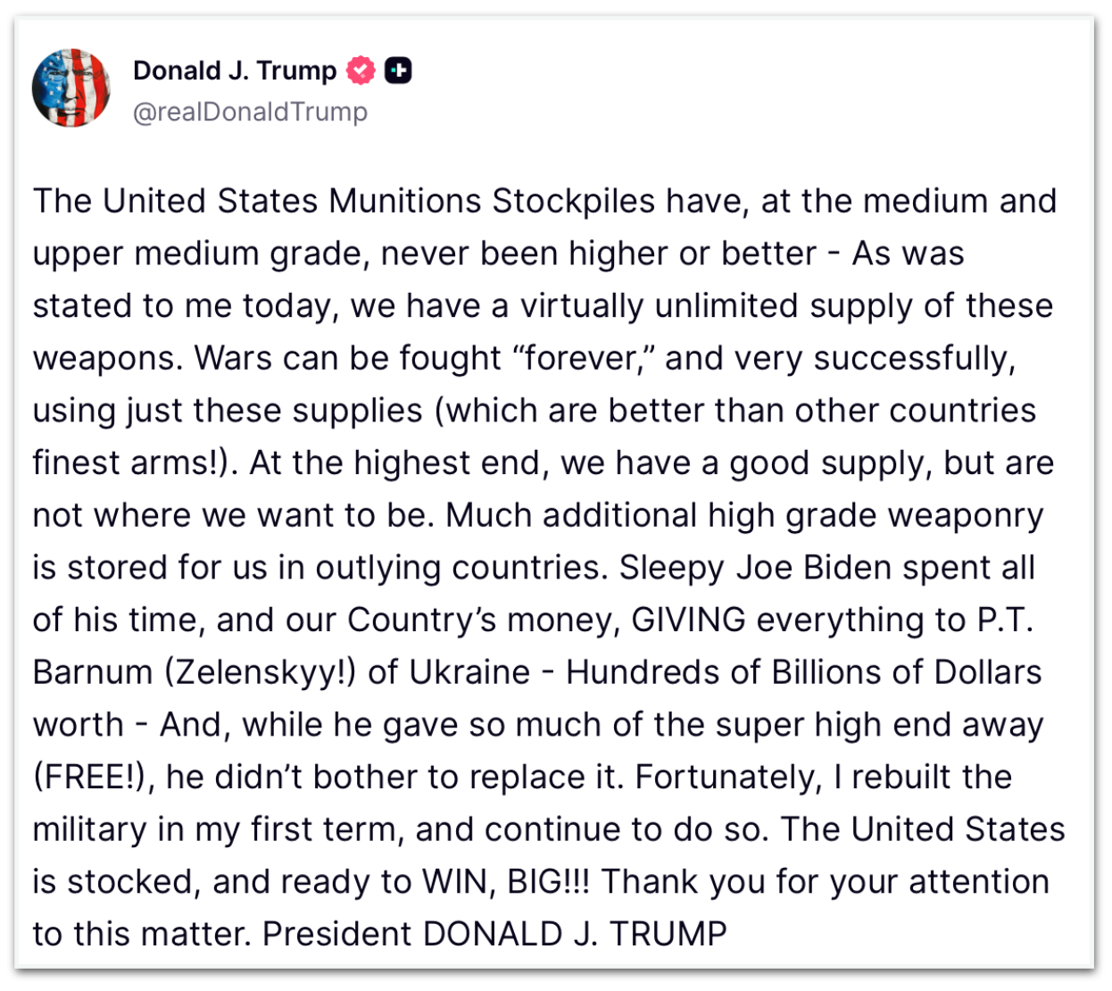Click the red verified checkmark badge
This screenshot has height=991, width=1112.
361,70
